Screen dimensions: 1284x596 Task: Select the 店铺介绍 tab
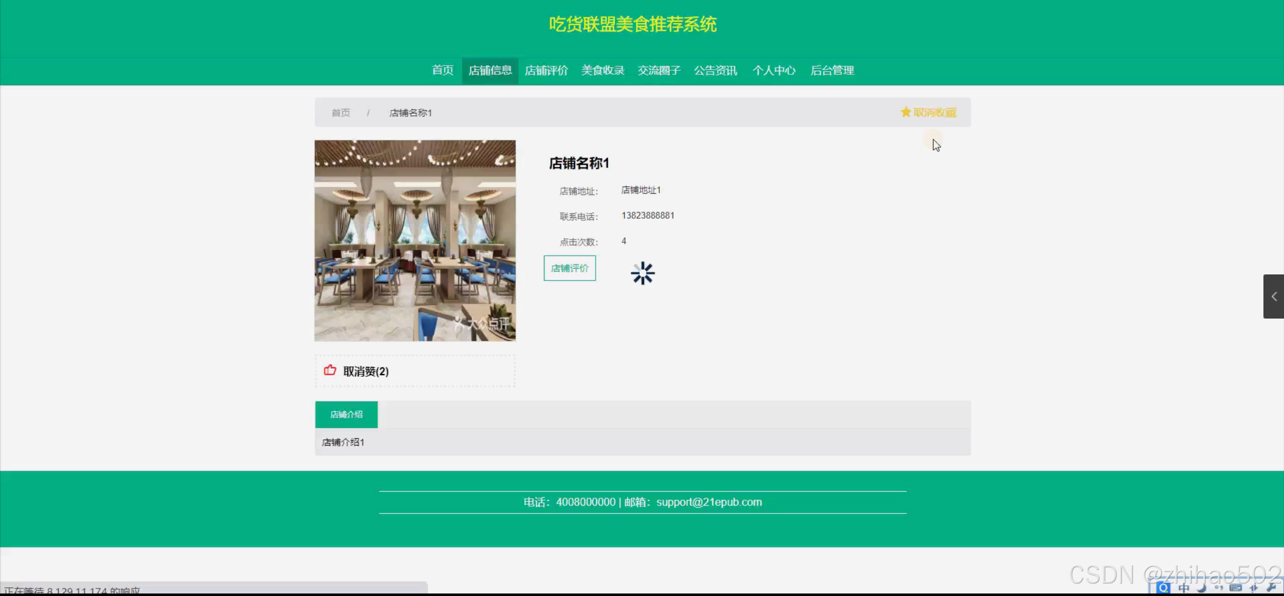tap(346, 414)
